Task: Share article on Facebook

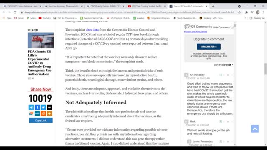Action: click(37, 107)
